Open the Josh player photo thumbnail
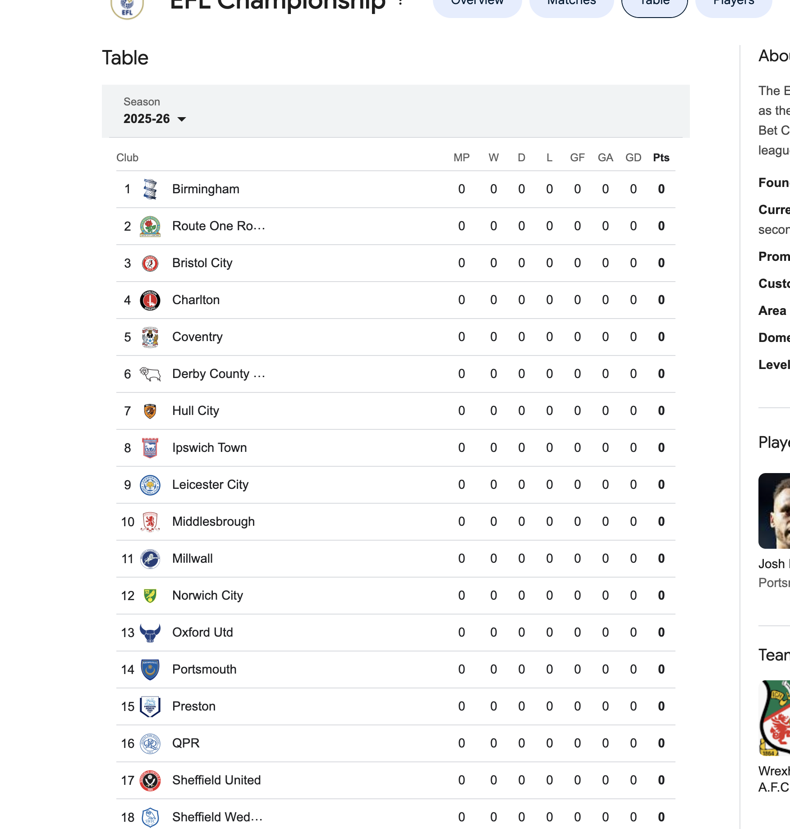The image size is (790, 829). (774, 511)
